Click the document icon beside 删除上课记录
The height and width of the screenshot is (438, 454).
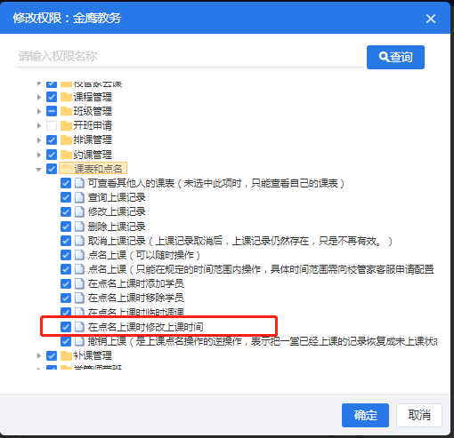79,227
